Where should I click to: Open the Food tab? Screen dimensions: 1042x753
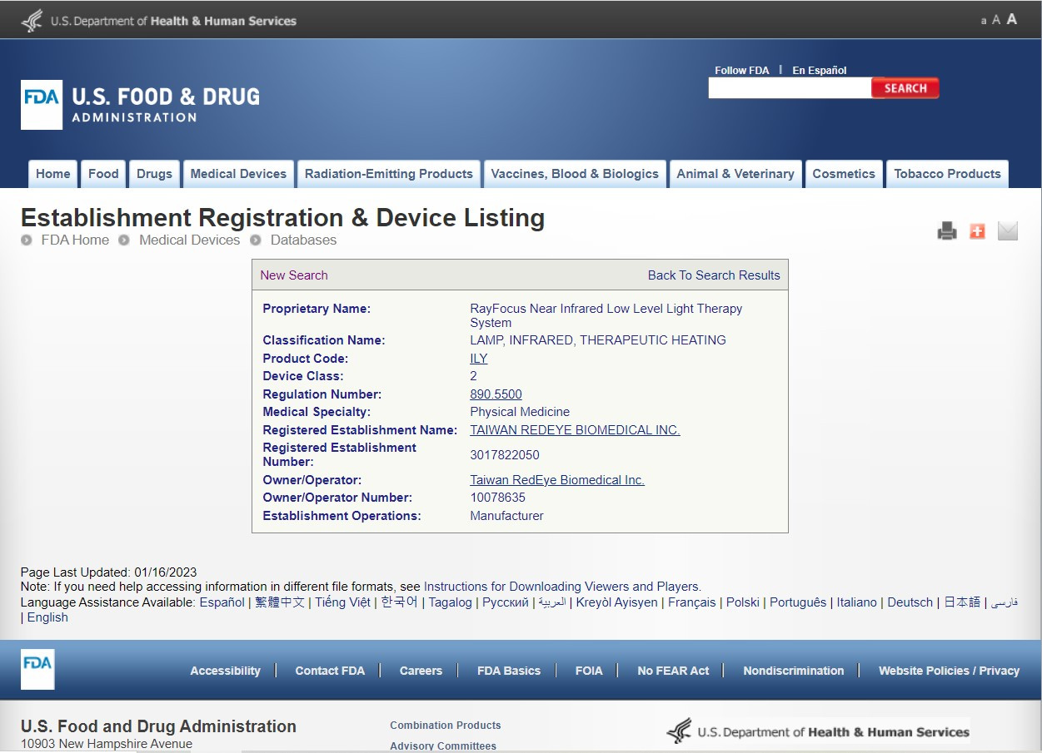[x=103, y=174]
